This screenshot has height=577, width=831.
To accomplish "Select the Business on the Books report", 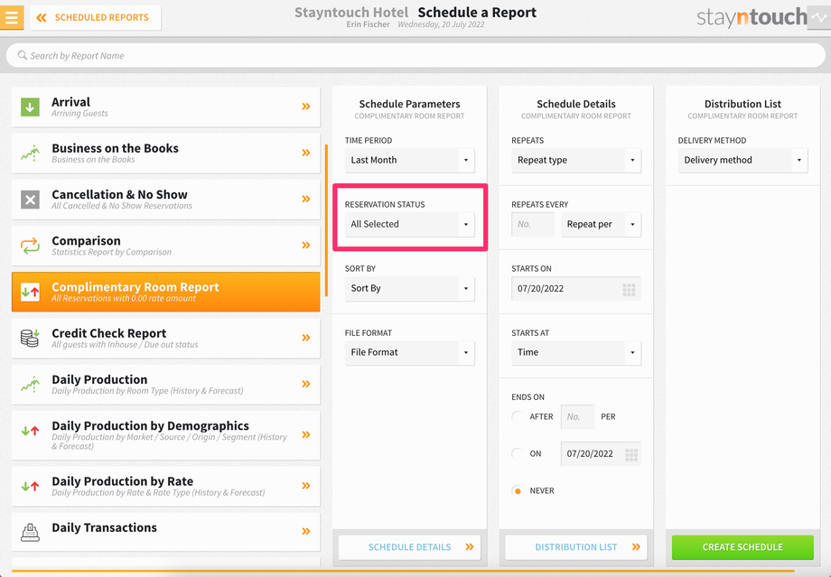I will pos(166,153).
